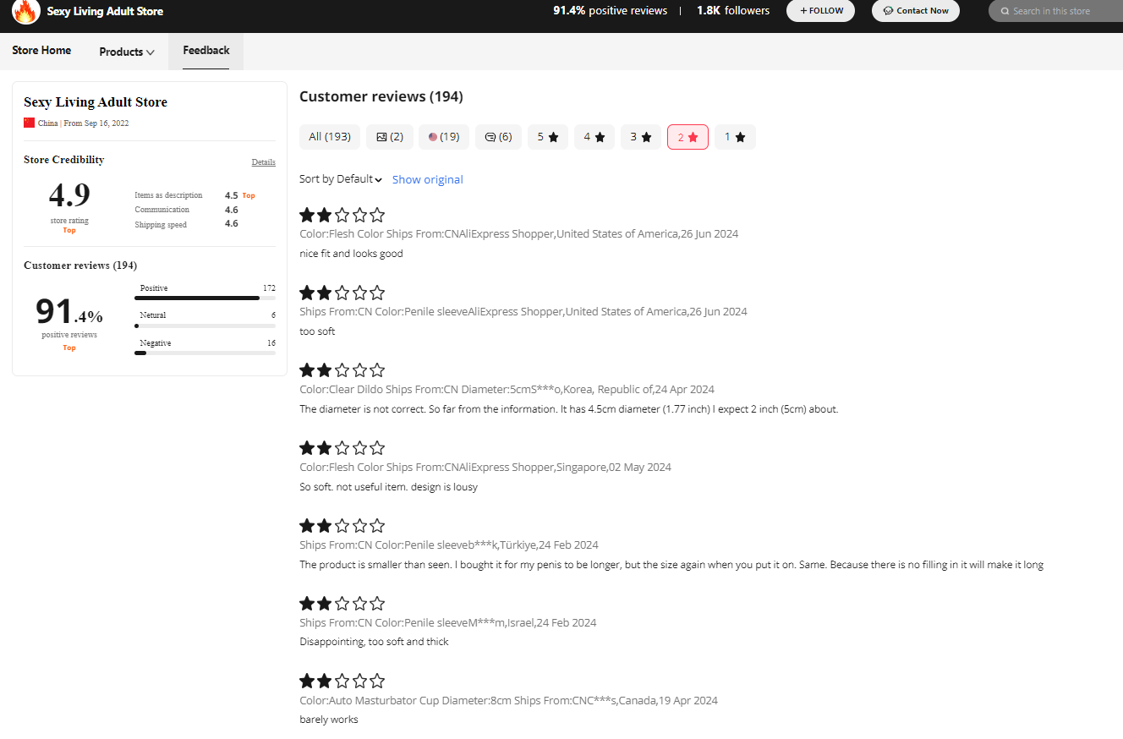Click the star rating of Türkiye review
Image resolution: width=1123 pixels, height=739 pixels.
pyautogui.click(x=342, y=526)
